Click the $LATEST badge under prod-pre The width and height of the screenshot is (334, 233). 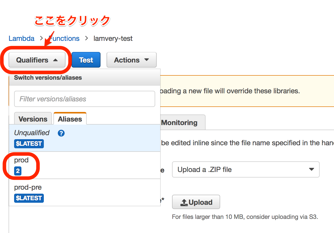[x=29, y=198]
